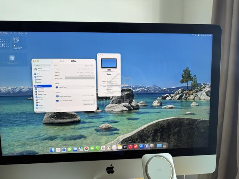Open the blue Downloads folder in Dock
The width and height of the screenshot is (239, 179).
coord(159,146)
